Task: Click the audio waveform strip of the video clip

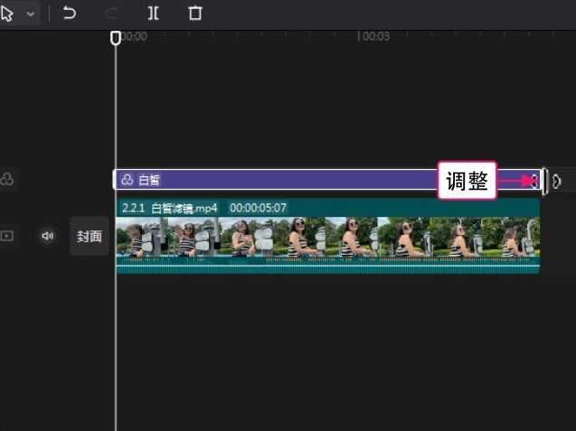Action: tap(327, 265)
